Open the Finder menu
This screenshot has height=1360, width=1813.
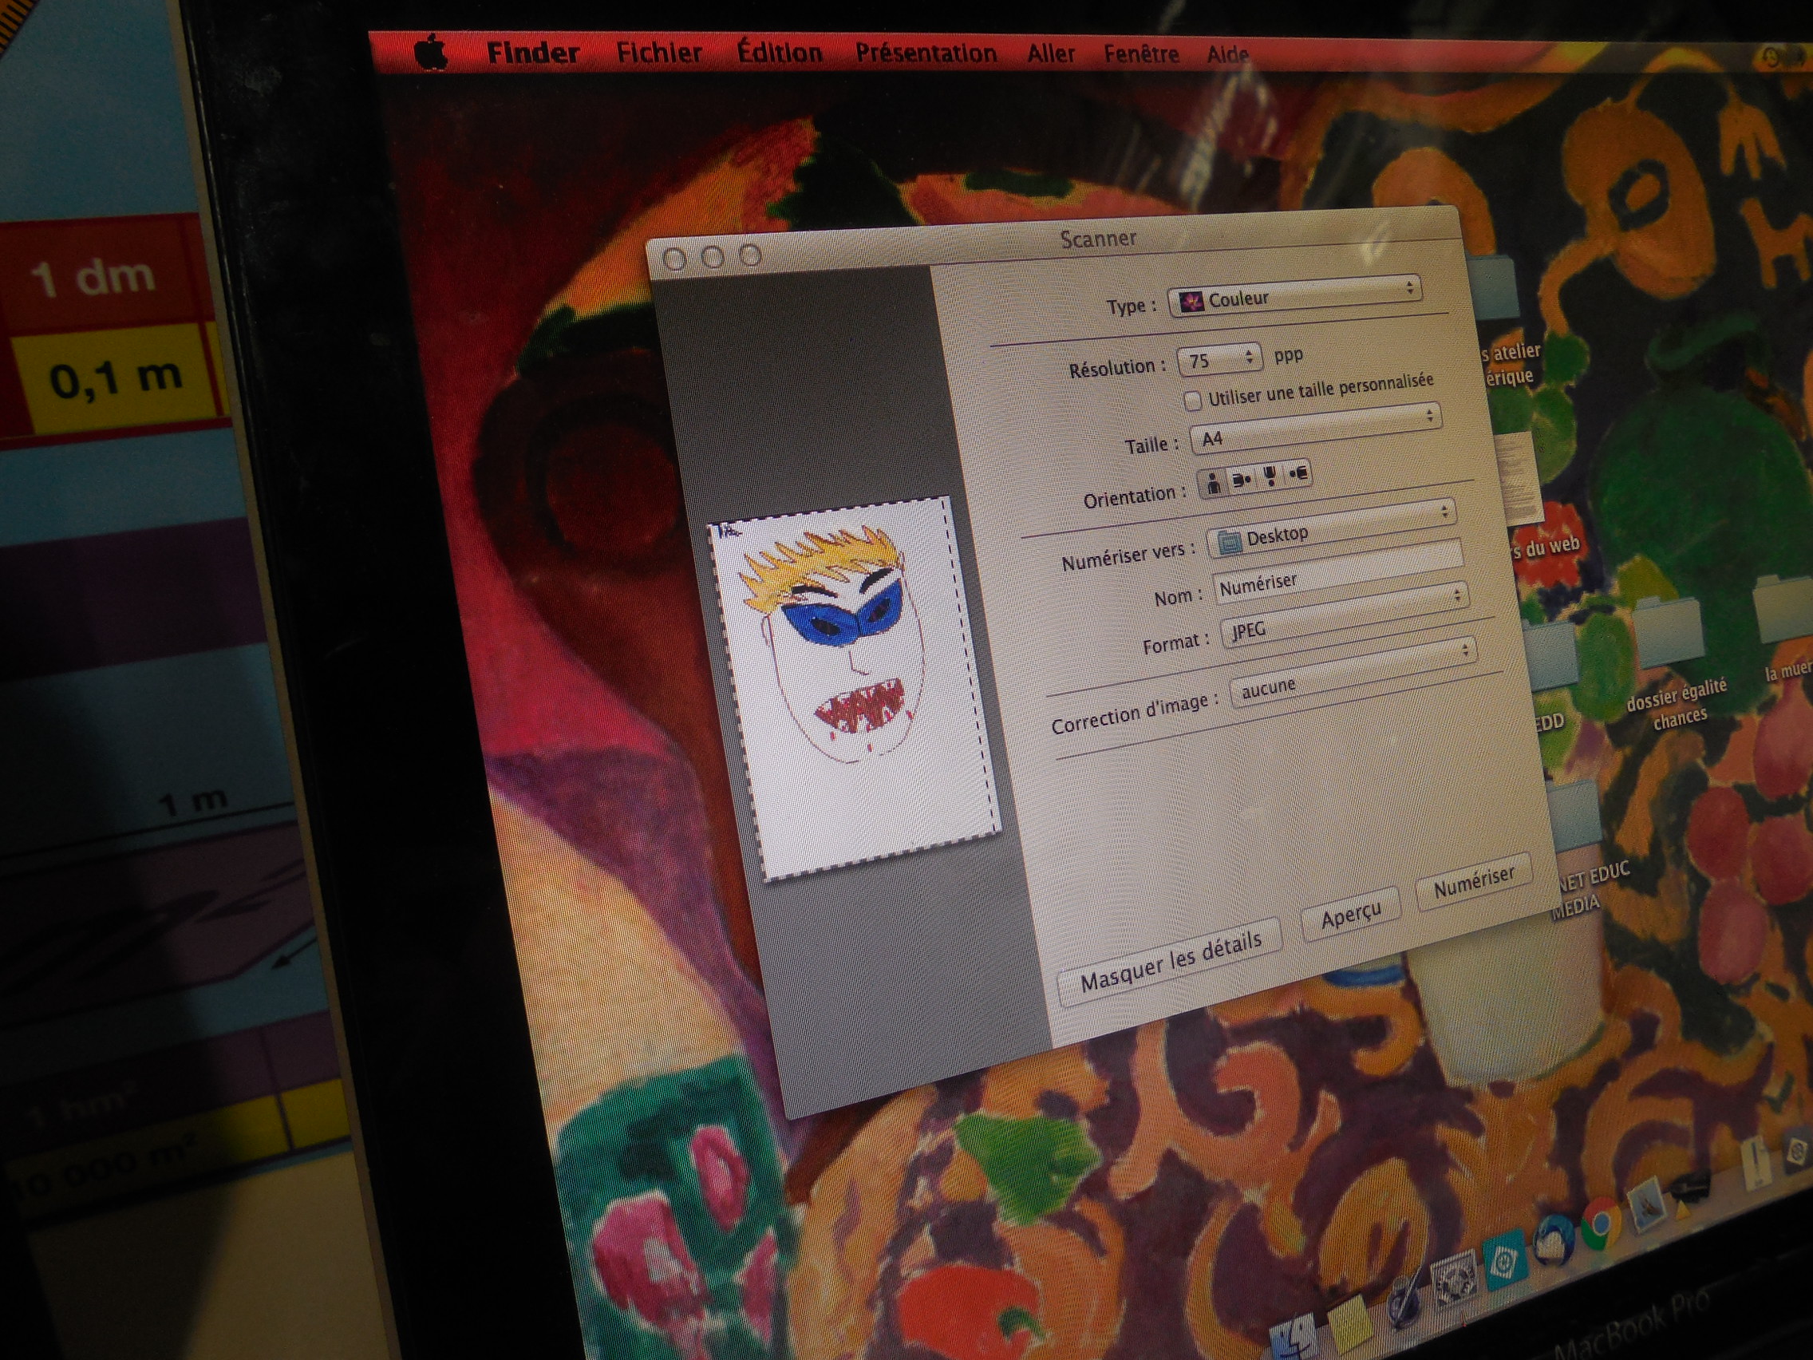533,54
